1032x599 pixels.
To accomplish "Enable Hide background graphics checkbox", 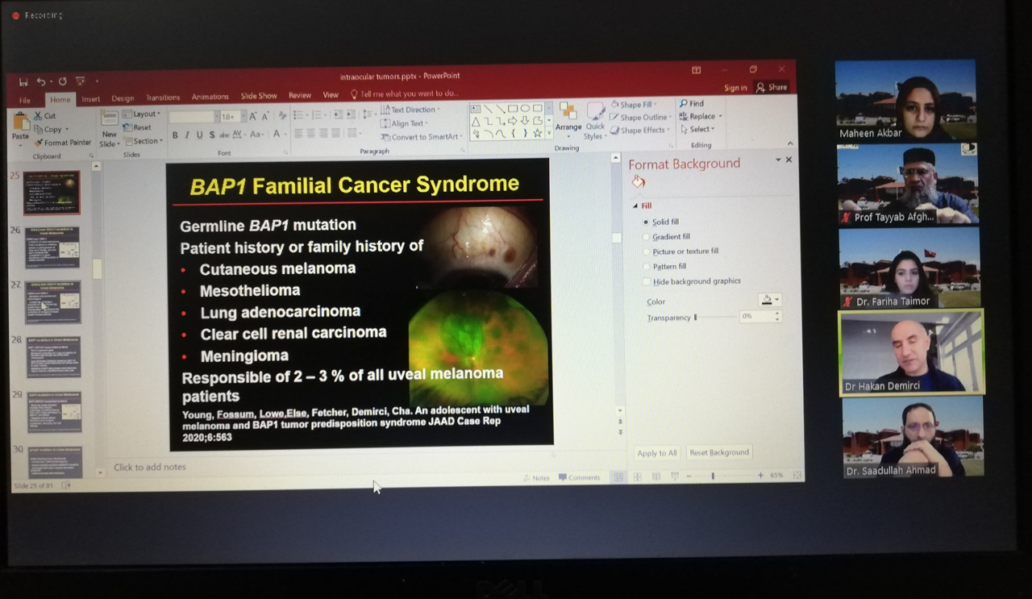I will pos(647,281).
